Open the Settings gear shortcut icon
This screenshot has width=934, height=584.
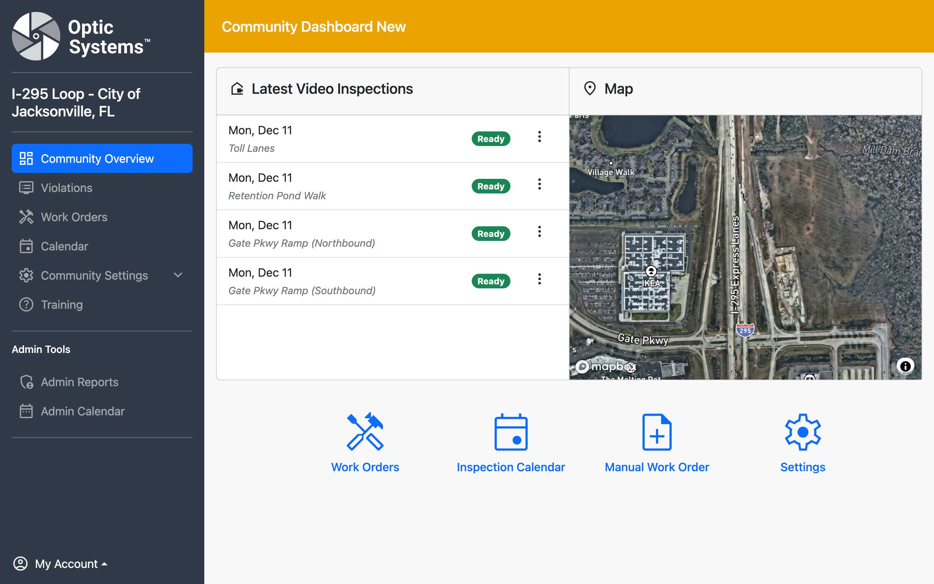(802, 432)
